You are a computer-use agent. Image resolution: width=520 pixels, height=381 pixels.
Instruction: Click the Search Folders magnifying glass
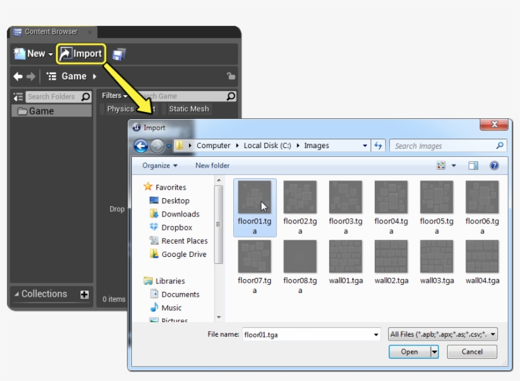tap(86, 96)
